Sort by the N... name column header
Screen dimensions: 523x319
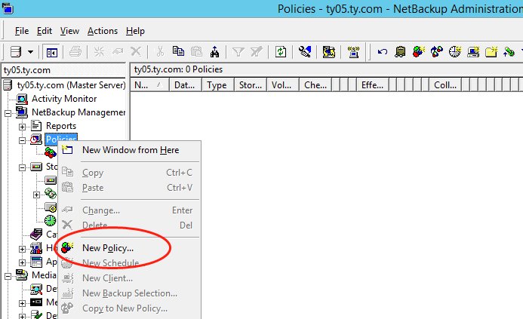pyautogui.click(x=149, y=85)
